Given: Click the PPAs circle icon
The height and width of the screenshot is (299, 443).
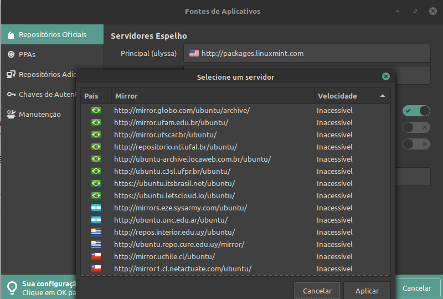Looking at the screenshot, I should point(11,54).
